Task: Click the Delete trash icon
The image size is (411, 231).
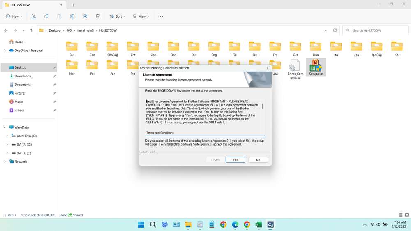Action: click(x=98, y=16)
